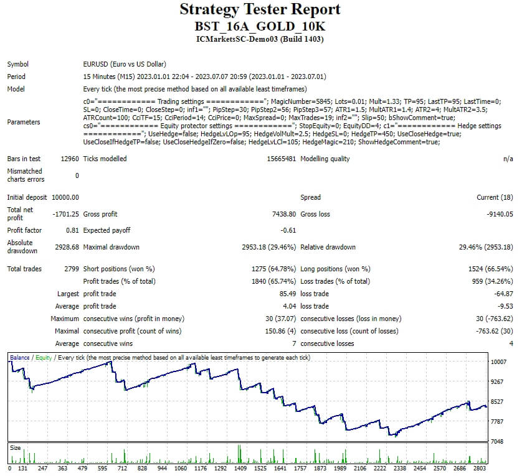
Task: Click the Ticks modelled value 15665481
Action: coord(282,159)
